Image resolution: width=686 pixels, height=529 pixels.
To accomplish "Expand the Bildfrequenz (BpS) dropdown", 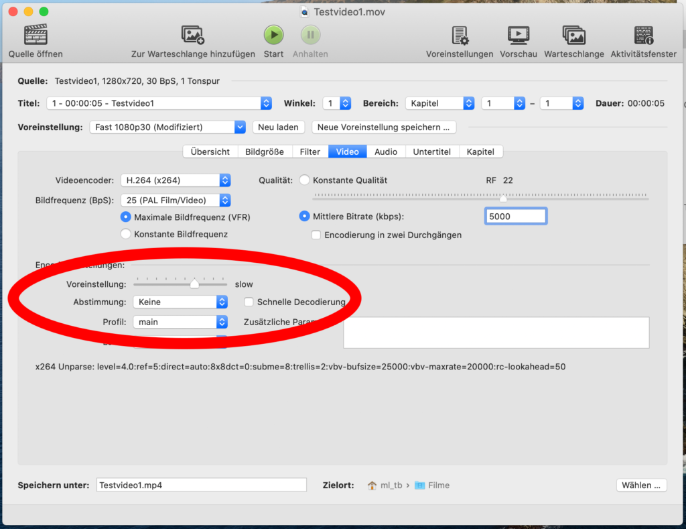I will [176, 200].
